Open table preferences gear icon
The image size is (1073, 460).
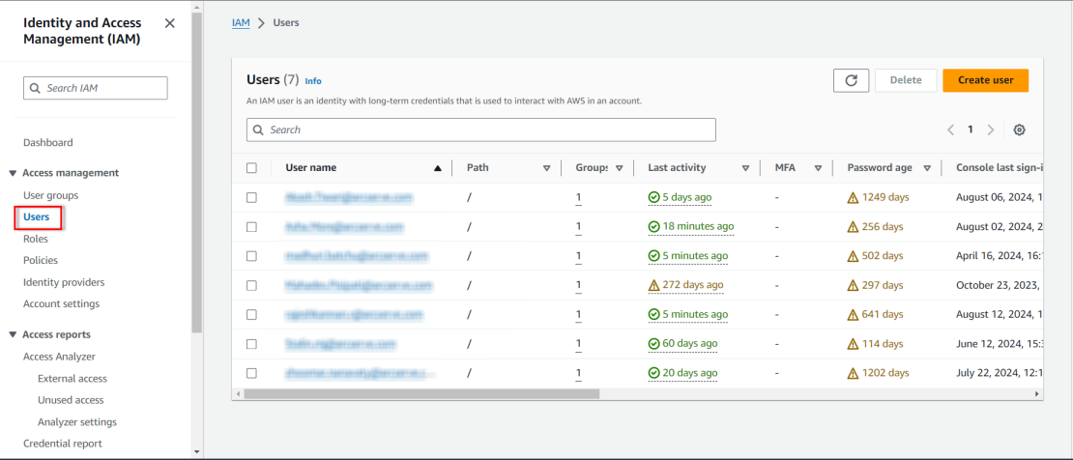tap(1019, 129)
